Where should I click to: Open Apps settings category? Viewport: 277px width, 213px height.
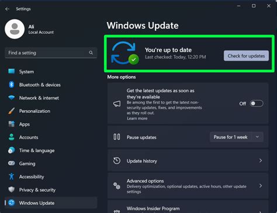tap(51, 124)
